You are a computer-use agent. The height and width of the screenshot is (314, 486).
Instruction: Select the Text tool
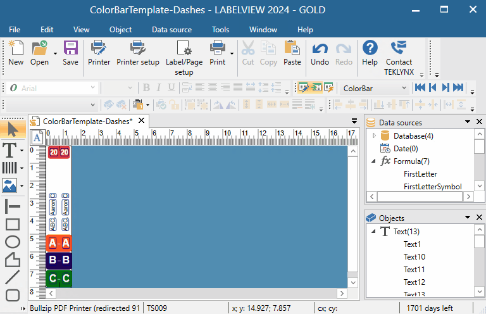click(9, 150)
